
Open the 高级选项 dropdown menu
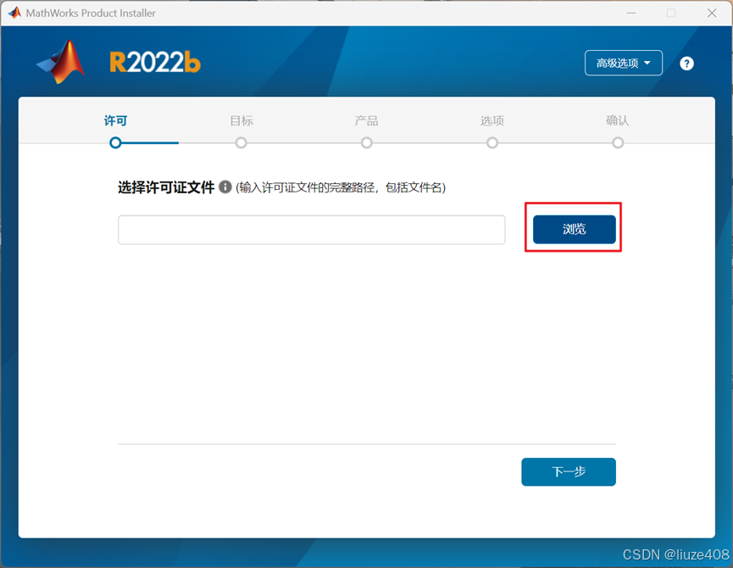pos(624,63)
